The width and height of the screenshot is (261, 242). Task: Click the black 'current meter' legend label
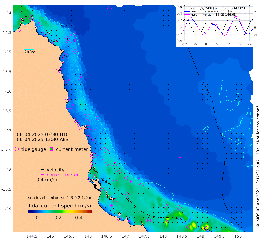click(72, 149)
